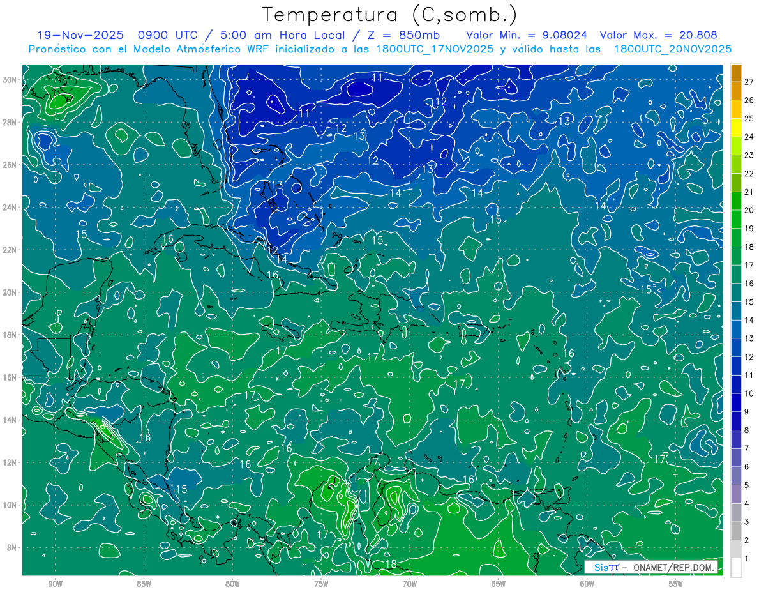Viewport: 766px width, 592px height.
Task: Click the 65W longitude axis label
Action: click(x=499, y=584)
